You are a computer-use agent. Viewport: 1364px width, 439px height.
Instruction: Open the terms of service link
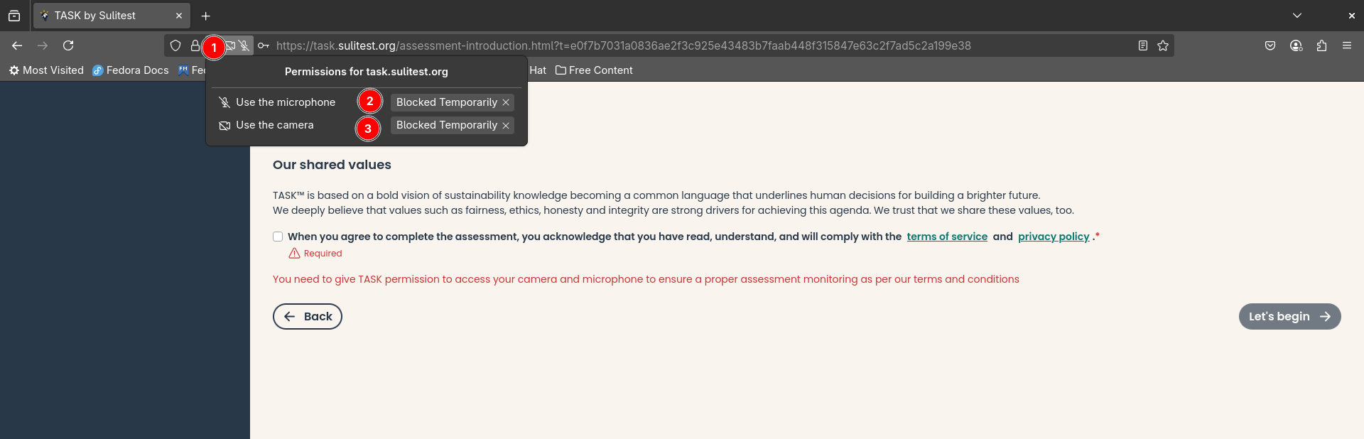(x=947, y=237)
